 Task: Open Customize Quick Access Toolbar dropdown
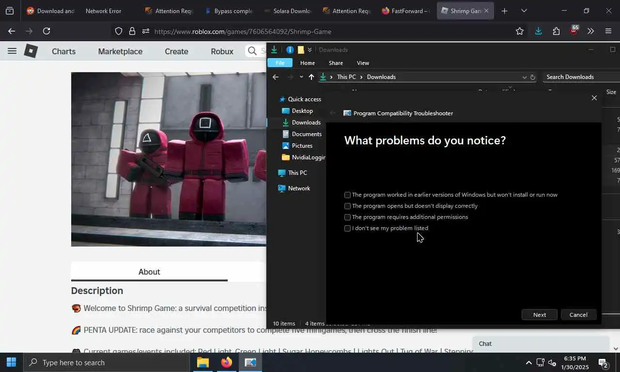(x=310, y=50)
